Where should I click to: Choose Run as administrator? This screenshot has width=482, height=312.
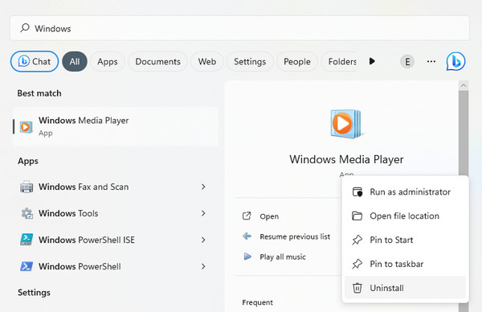click(x=405, y=192)
